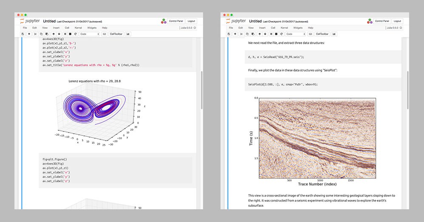Move the cell up with the up arrow in the left notebook
Viewport: 424px width, 222px height.
(x=54, y=34)
